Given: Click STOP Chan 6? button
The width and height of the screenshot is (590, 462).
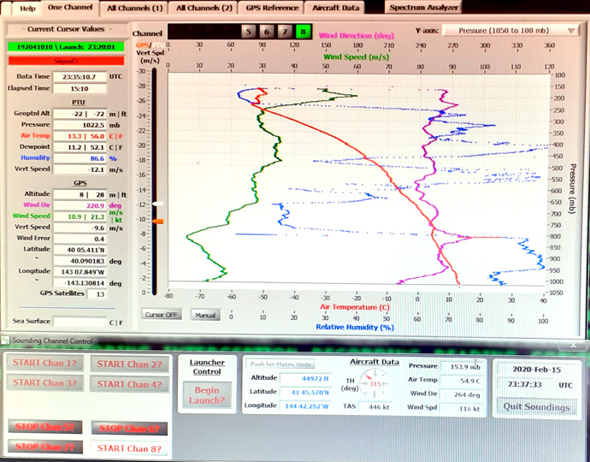Looking at the screenshot, I should [129, 428].
